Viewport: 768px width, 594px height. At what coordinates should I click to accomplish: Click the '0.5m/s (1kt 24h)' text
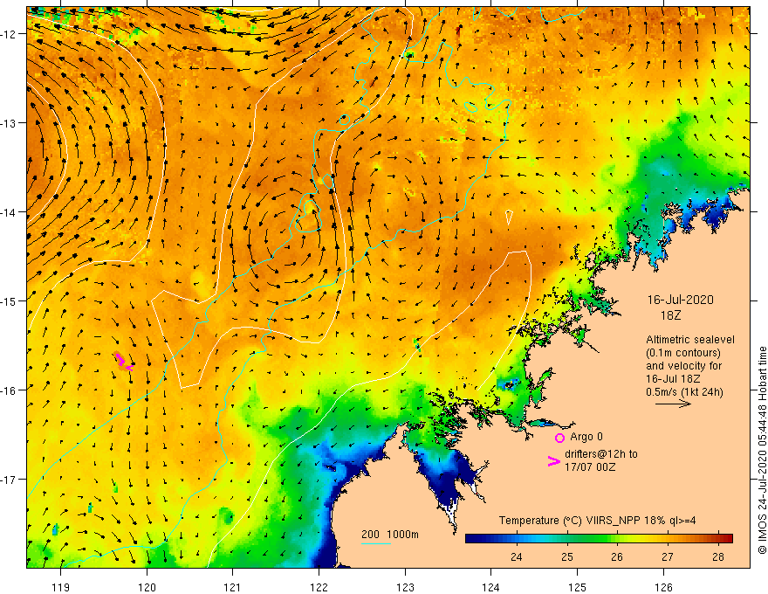(x=685, y=392)
